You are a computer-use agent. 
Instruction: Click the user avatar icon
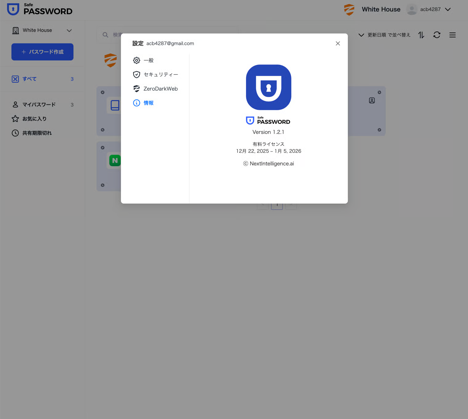coord(412,10)
